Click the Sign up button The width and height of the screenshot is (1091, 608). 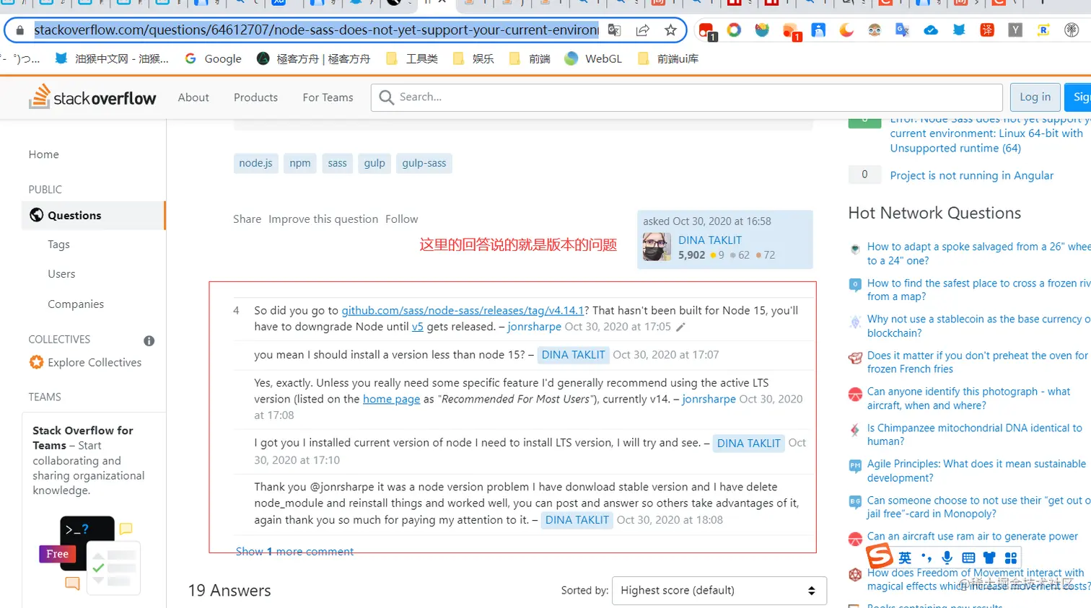pyautogui.click(x=1078, y=97)
